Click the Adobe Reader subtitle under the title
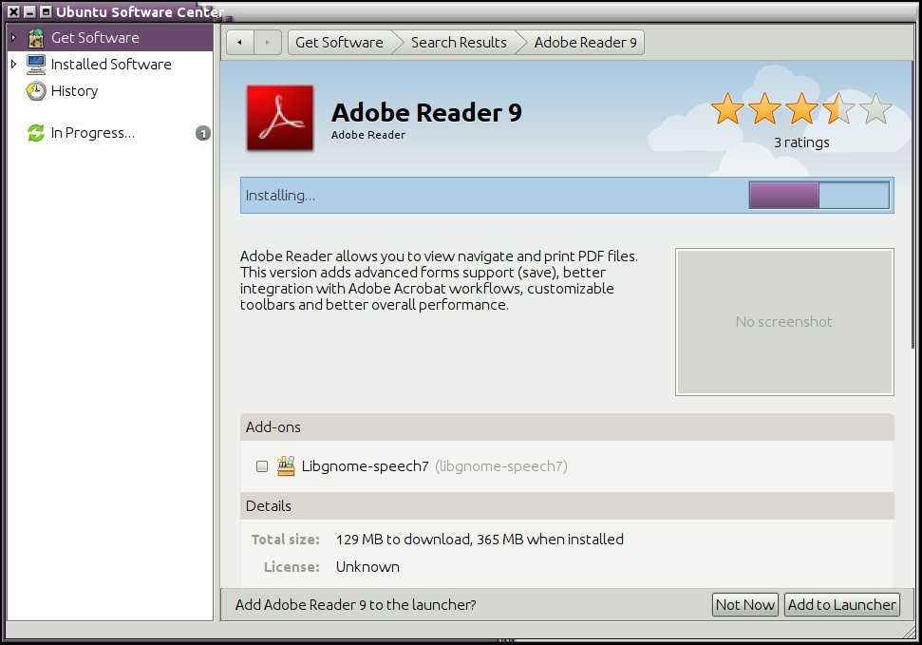The image size is (922, 645). click(x=368, y=135)
